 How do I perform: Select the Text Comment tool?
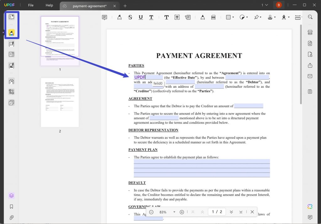pyautogui.click(x=166, y=17)
